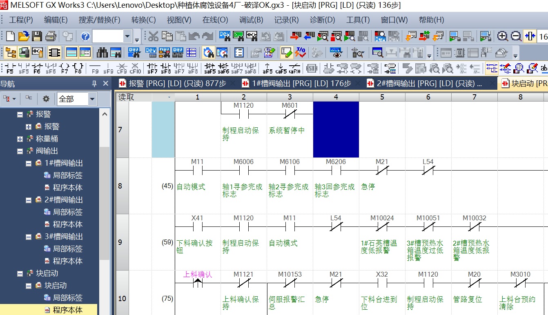Screen dimensions: 548x315
Task: Click the binoculars find icon
Action: [102, 52]
